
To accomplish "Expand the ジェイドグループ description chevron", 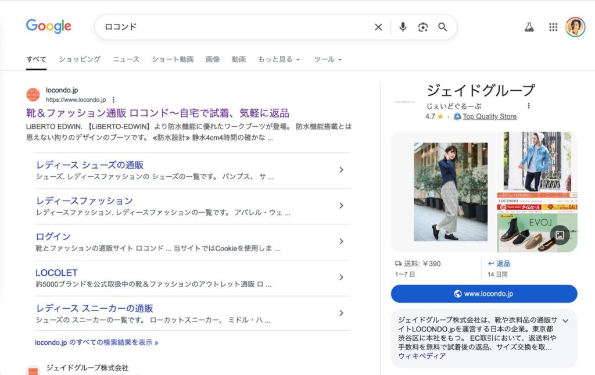I will pos(565,320).
